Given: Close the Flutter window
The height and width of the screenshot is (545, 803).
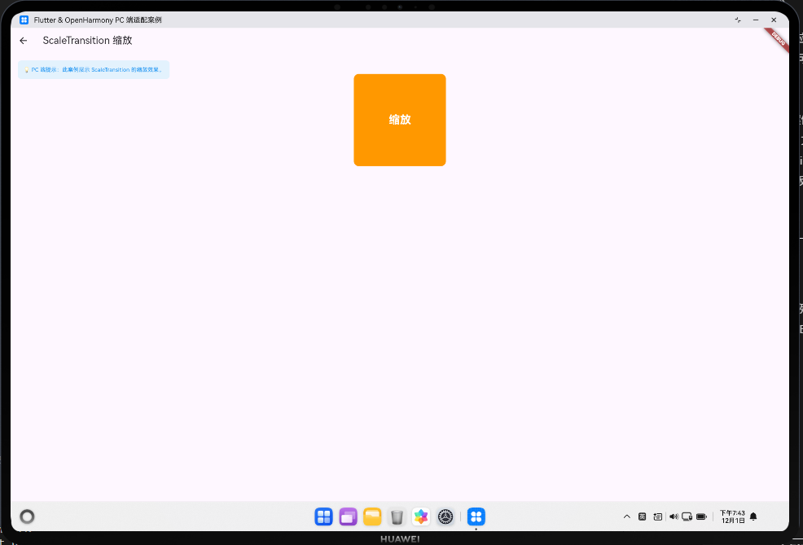Looking at the screenshot, I should (x=774, y=20).
